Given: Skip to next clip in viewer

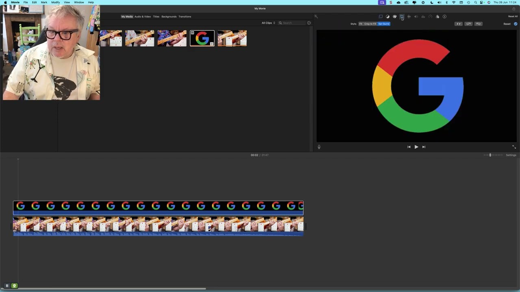Looking at the screenshot, I should (424, 147).
